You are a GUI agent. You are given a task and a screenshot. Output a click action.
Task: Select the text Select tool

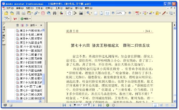pyautogui.click(x=75, y=13)
